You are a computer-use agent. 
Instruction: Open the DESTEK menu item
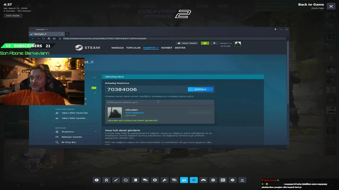(x=180, y=48)
